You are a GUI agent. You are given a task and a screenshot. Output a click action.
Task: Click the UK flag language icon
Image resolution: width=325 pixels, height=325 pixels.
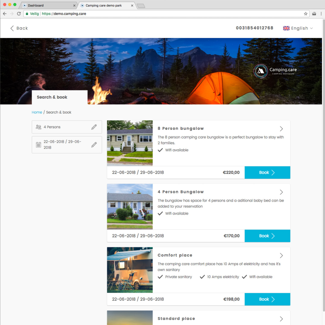point(286,28)
